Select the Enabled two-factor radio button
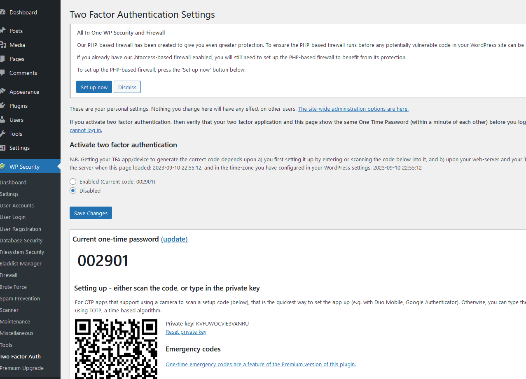 coord(73,181)
